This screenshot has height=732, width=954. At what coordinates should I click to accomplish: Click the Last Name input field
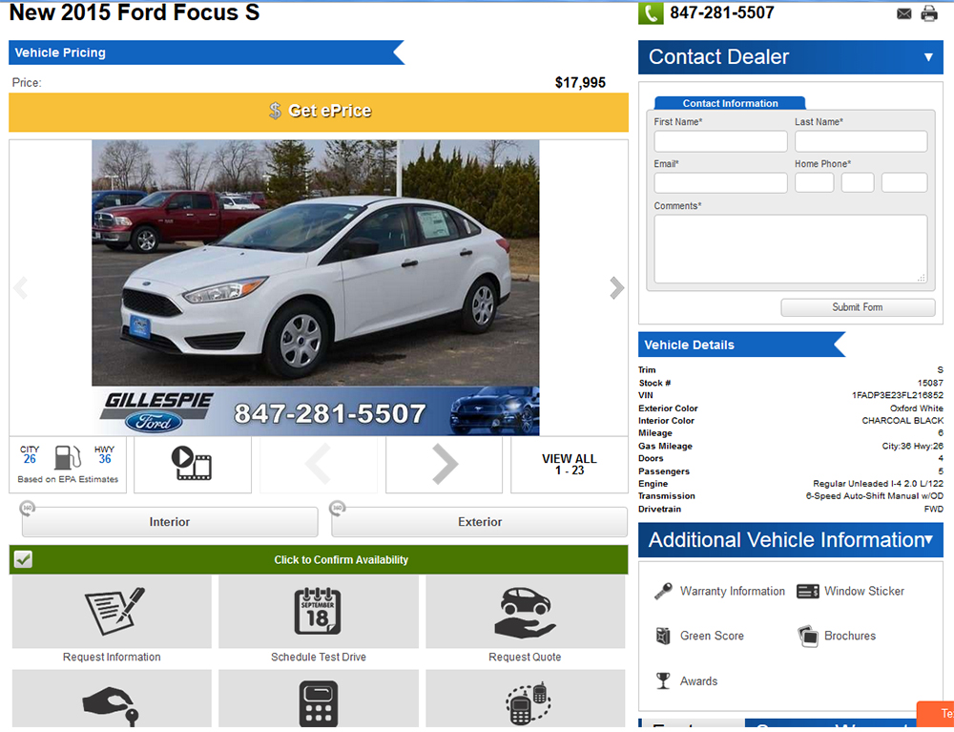(x=861, y=141)
